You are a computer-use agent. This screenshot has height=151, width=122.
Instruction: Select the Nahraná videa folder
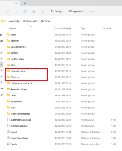pos(18,71)
